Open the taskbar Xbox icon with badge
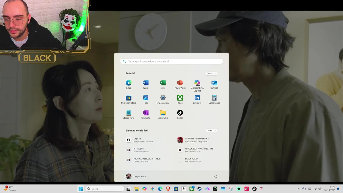The width and height of the screenshot is (343, 193). (x=192, y=189)
